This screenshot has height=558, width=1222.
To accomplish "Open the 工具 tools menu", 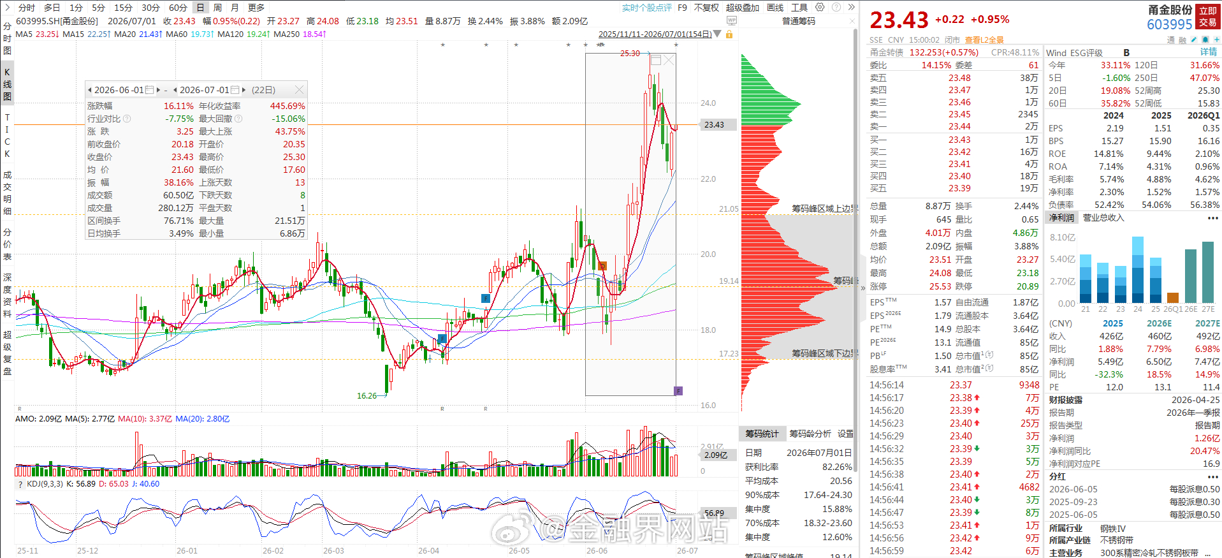I will (x=799, y=8).
